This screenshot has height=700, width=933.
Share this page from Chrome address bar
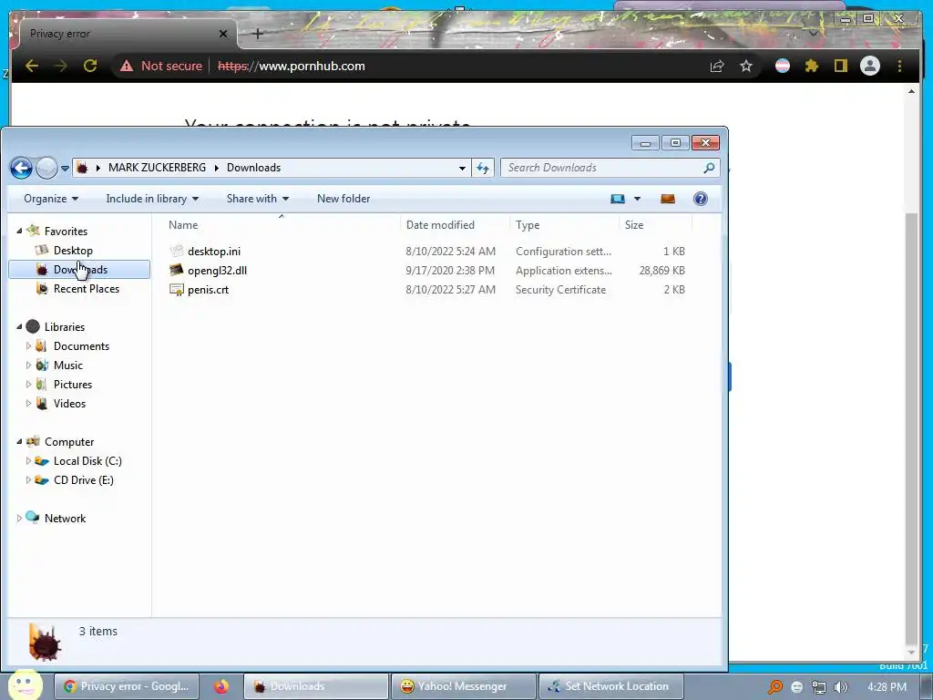click(x=717, y=66)
